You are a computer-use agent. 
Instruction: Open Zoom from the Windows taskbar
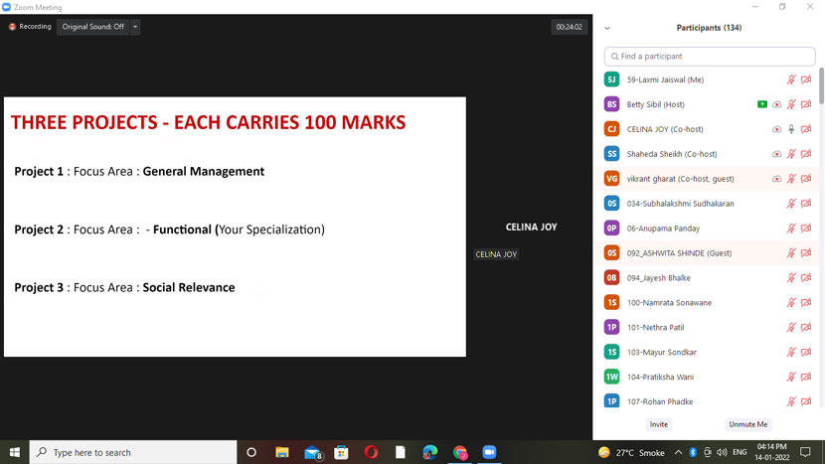coord(489,452)
